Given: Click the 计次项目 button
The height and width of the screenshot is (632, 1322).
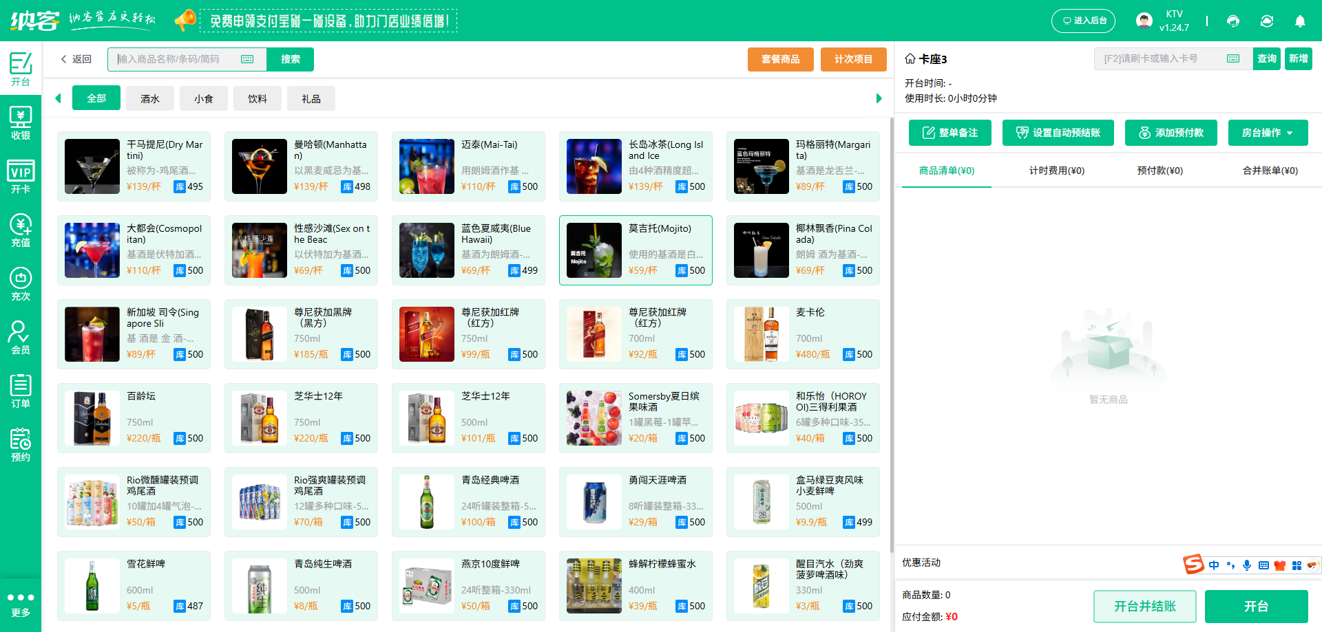Looking at the screenshot, I should click(854, 59).
